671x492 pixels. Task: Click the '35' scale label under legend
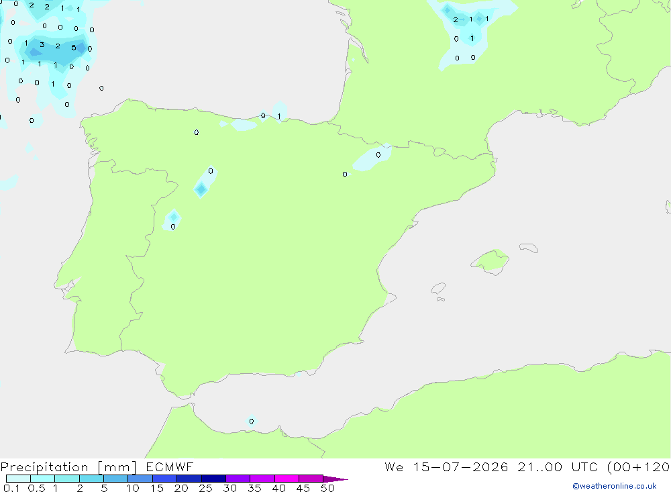click(254, 488)
